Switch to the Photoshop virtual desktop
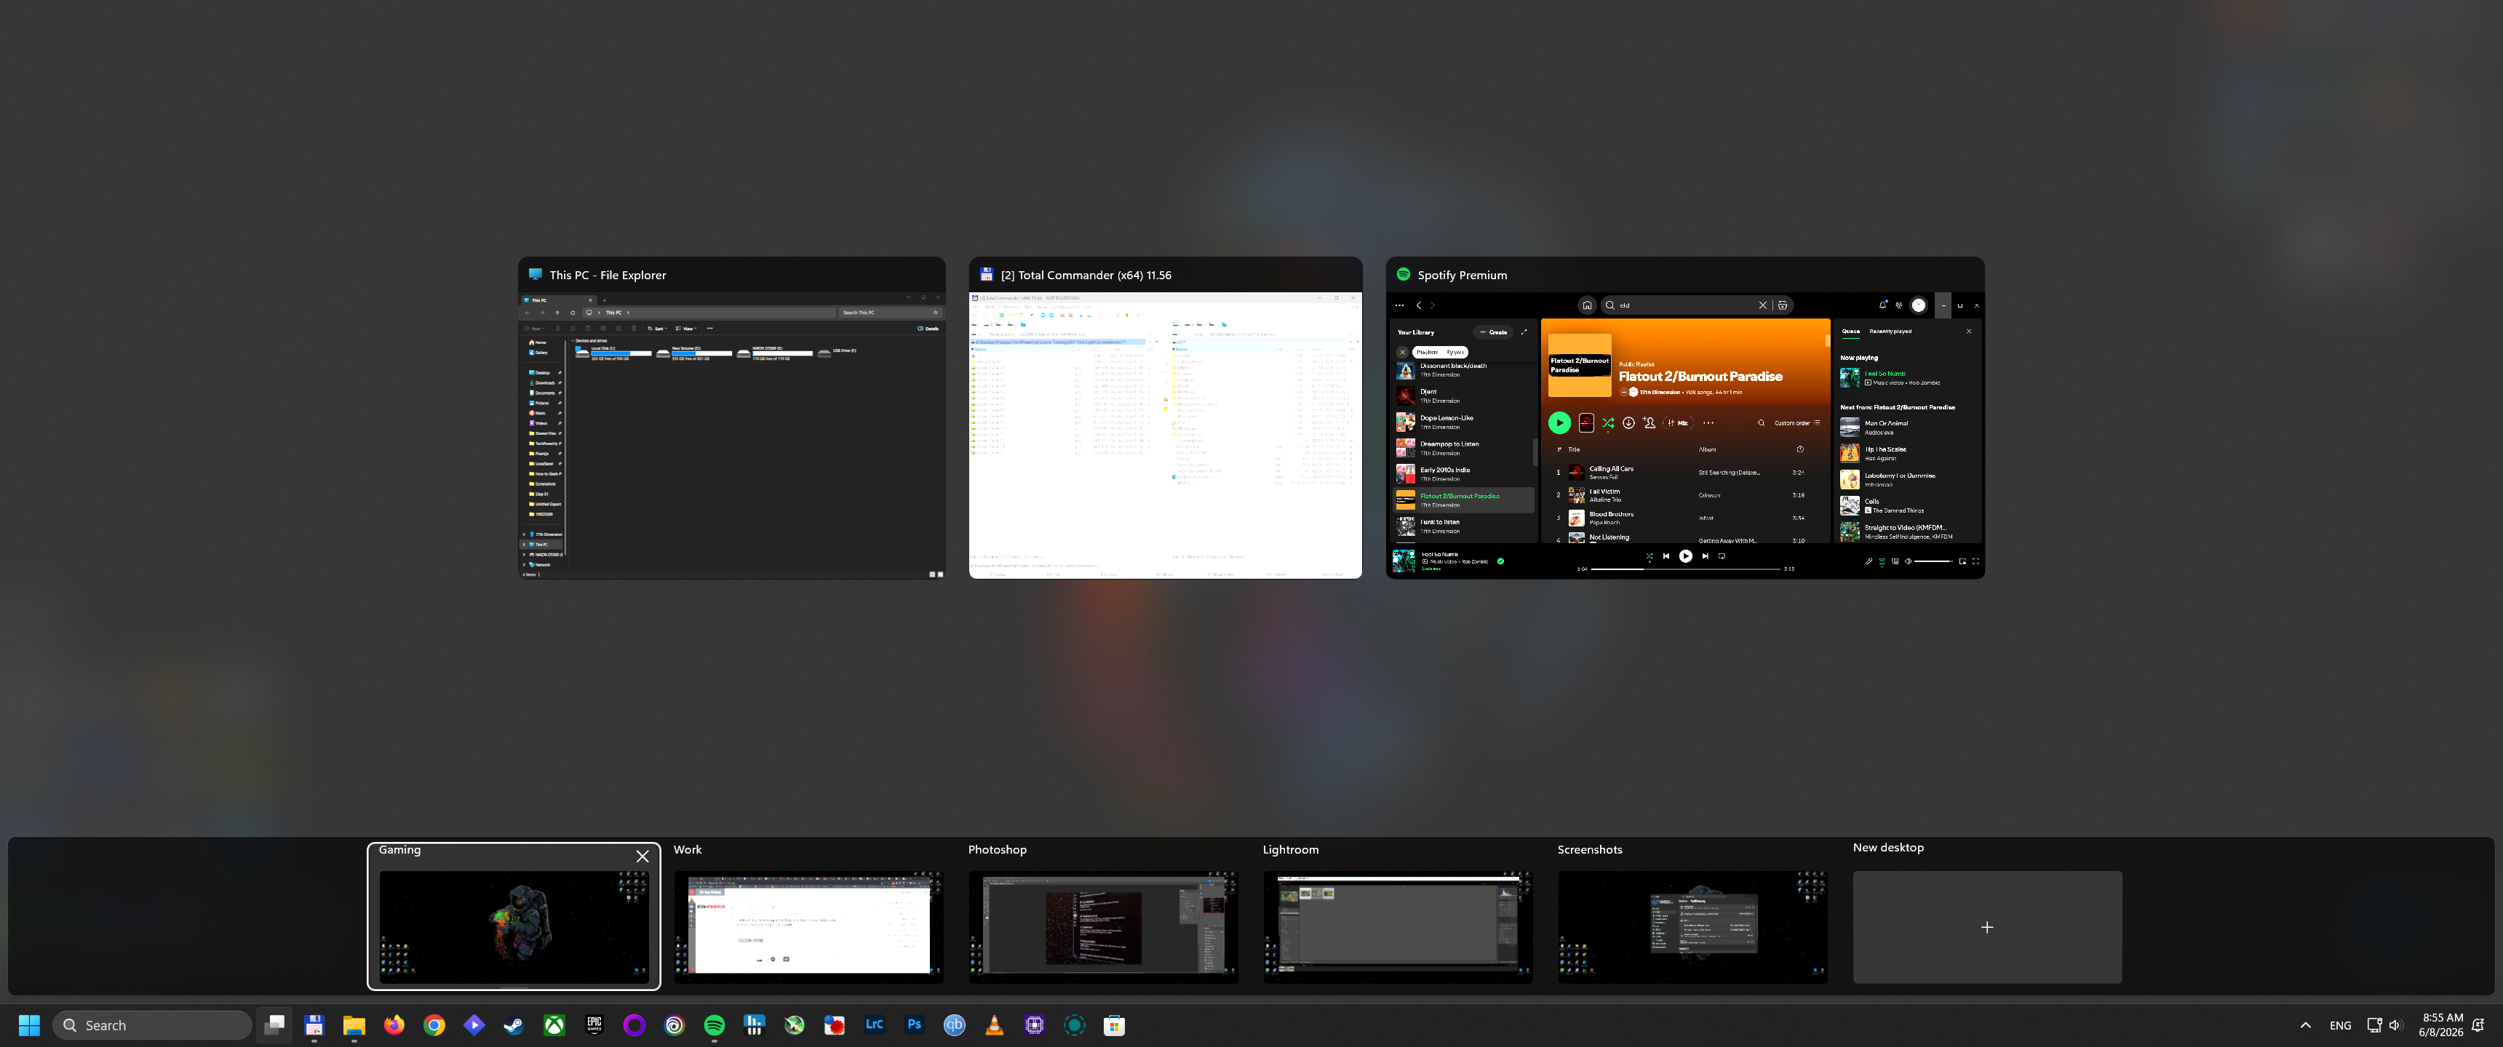The width and height of the screenshot is (2503, 1047). [1103, 926]
